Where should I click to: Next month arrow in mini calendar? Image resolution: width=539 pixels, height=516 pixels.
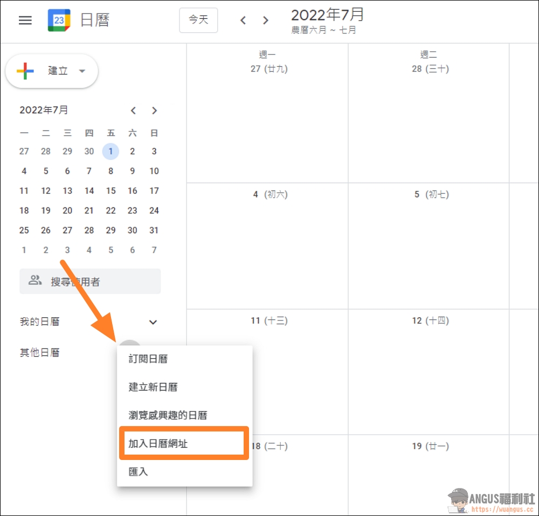coord(154,110)
